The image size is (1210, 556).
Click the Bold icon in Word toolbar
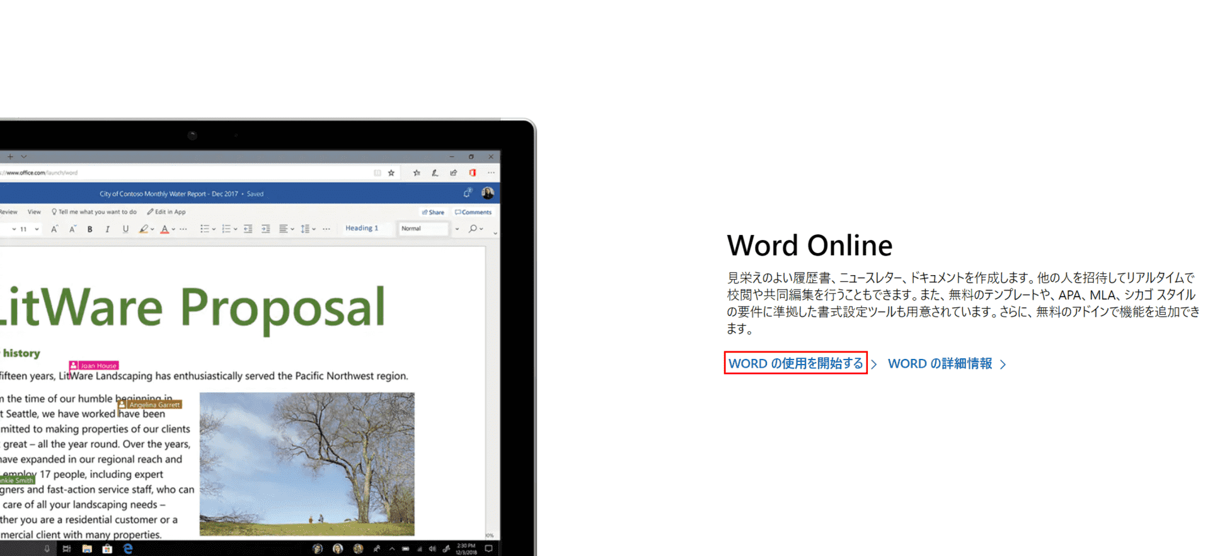(x=90, y=229)
